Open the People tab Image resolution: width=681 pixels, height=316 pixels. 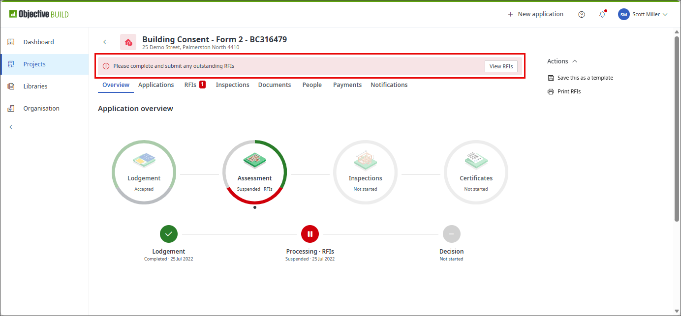coord(312,85)
